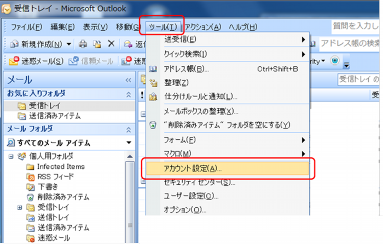Viewport: 383px width, 244px height.
Task: Click the すべてのメール アイテム search icon
Action: (11, 143)
